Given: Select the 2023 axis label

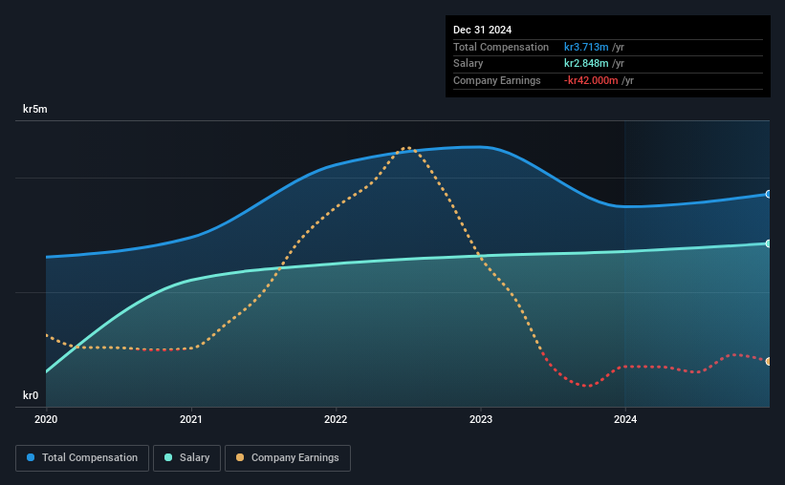Looking at the screenshot, I should pyautogui.click(x=481, y=419).
